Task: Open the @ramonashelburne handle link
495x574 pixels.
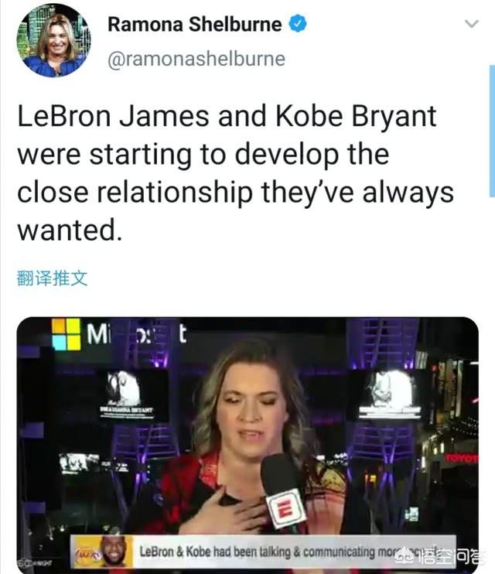Action: click(x=196, y=59)
